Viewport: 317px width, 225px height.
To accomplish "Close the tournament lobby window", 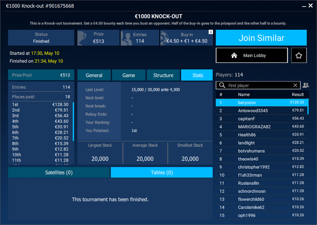I will [x=311, y=6].
